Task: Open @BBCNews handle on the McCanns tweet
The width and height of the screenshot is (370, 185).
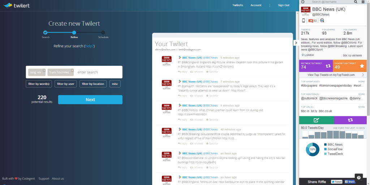Action: [x=210, y=81]
